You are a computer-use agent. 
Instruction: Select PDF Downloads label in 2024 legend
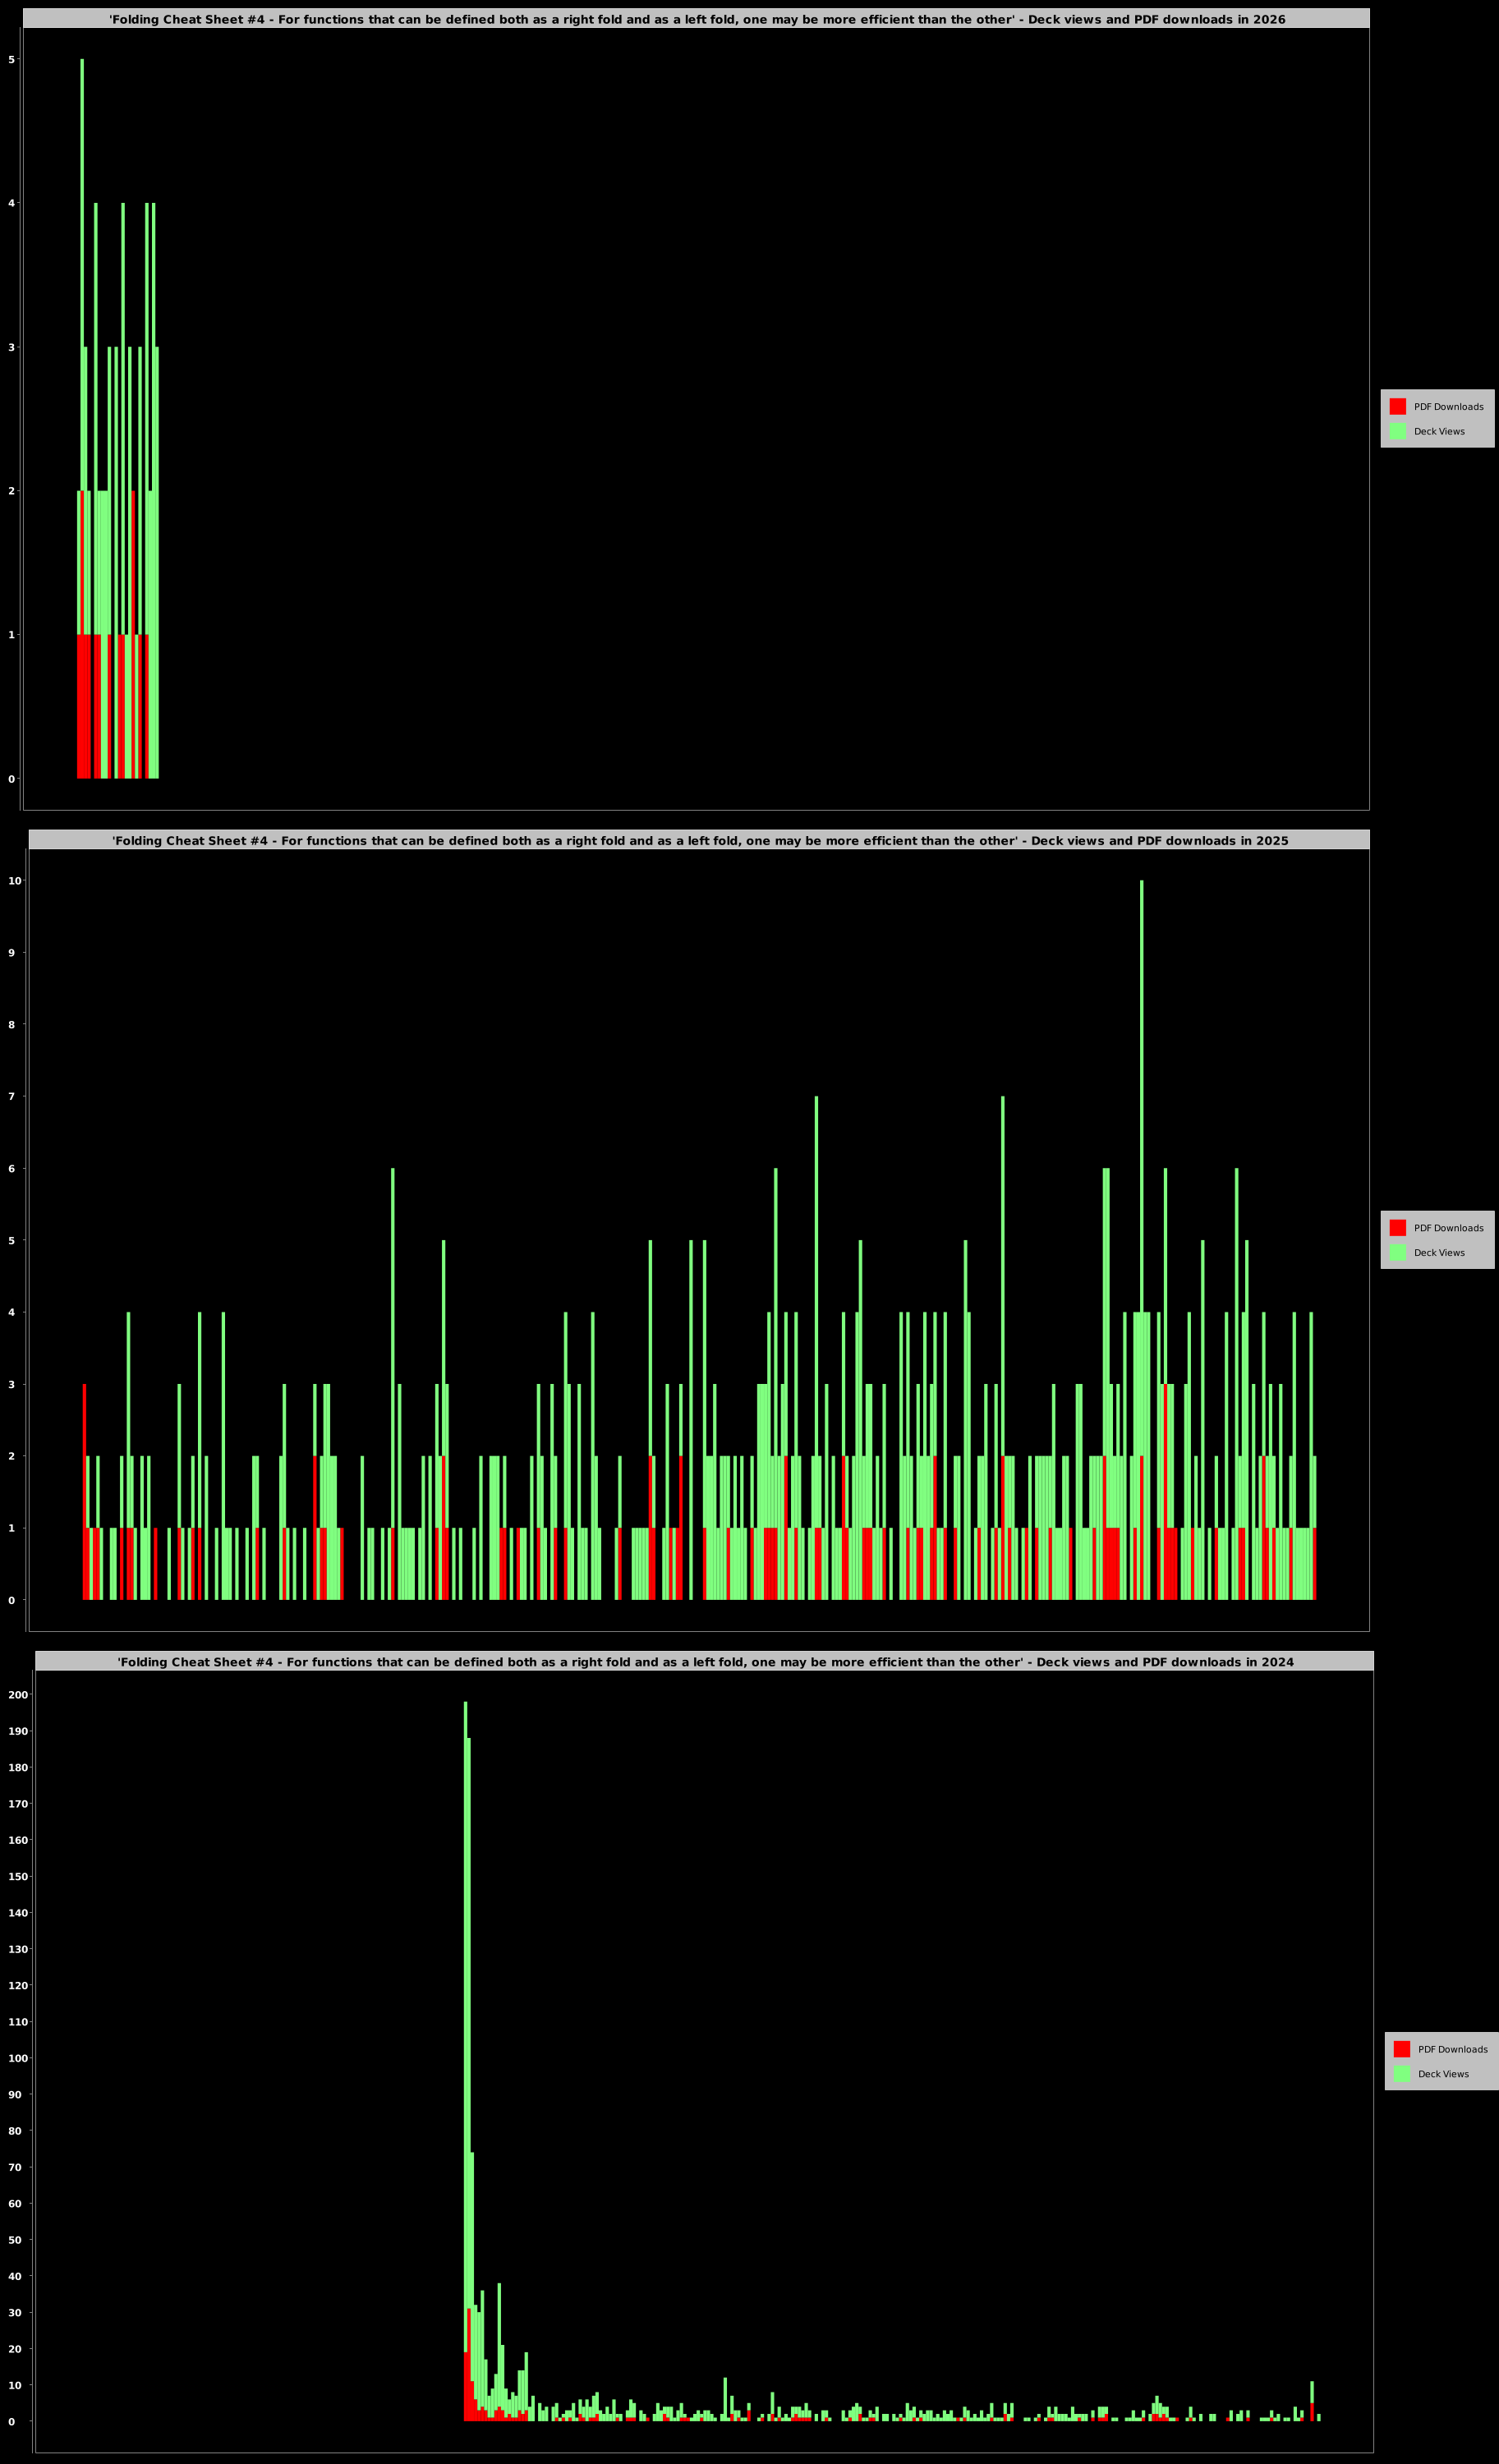1452,2049
